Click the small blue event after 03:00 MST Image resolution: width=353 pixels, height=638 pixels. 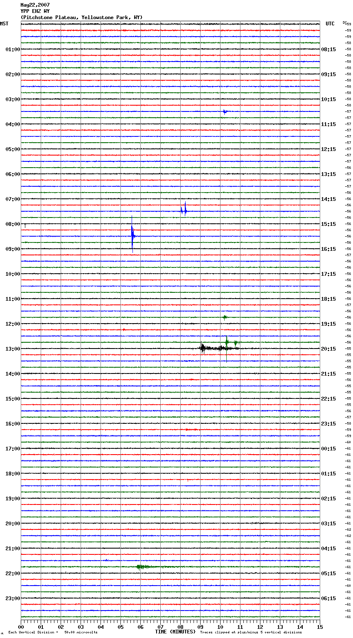point(225,111)
